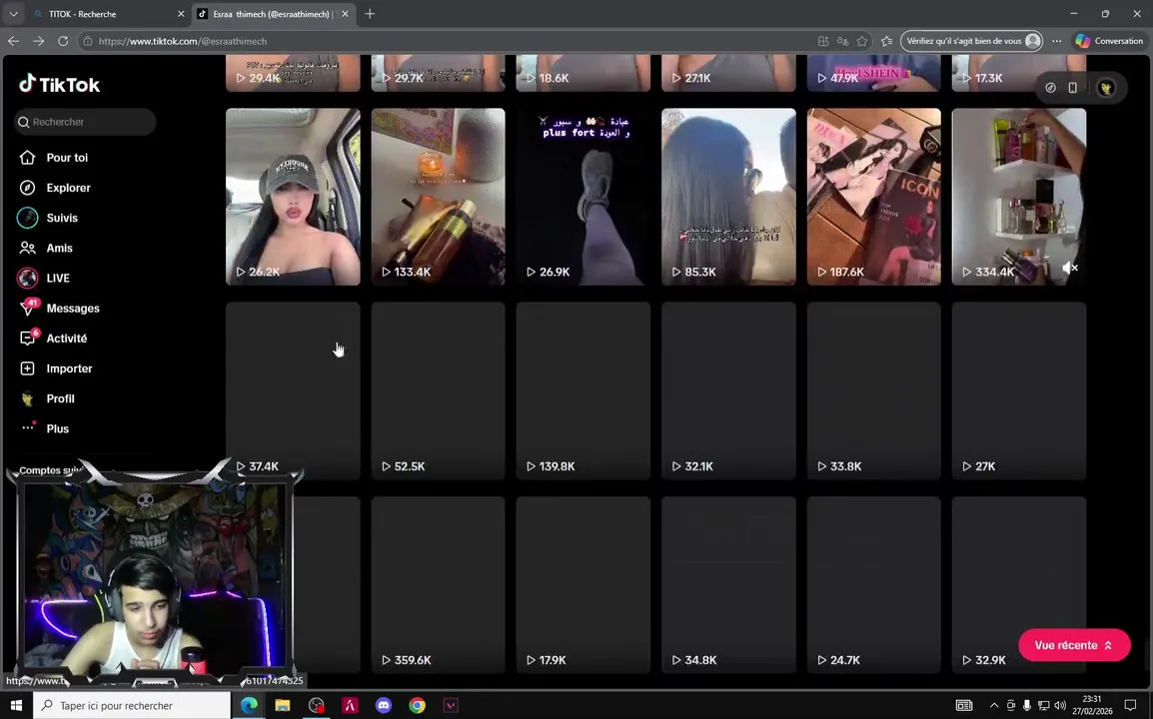Add this page to favorites
This screenshot has width=1153, height=719.
[862, 41]
